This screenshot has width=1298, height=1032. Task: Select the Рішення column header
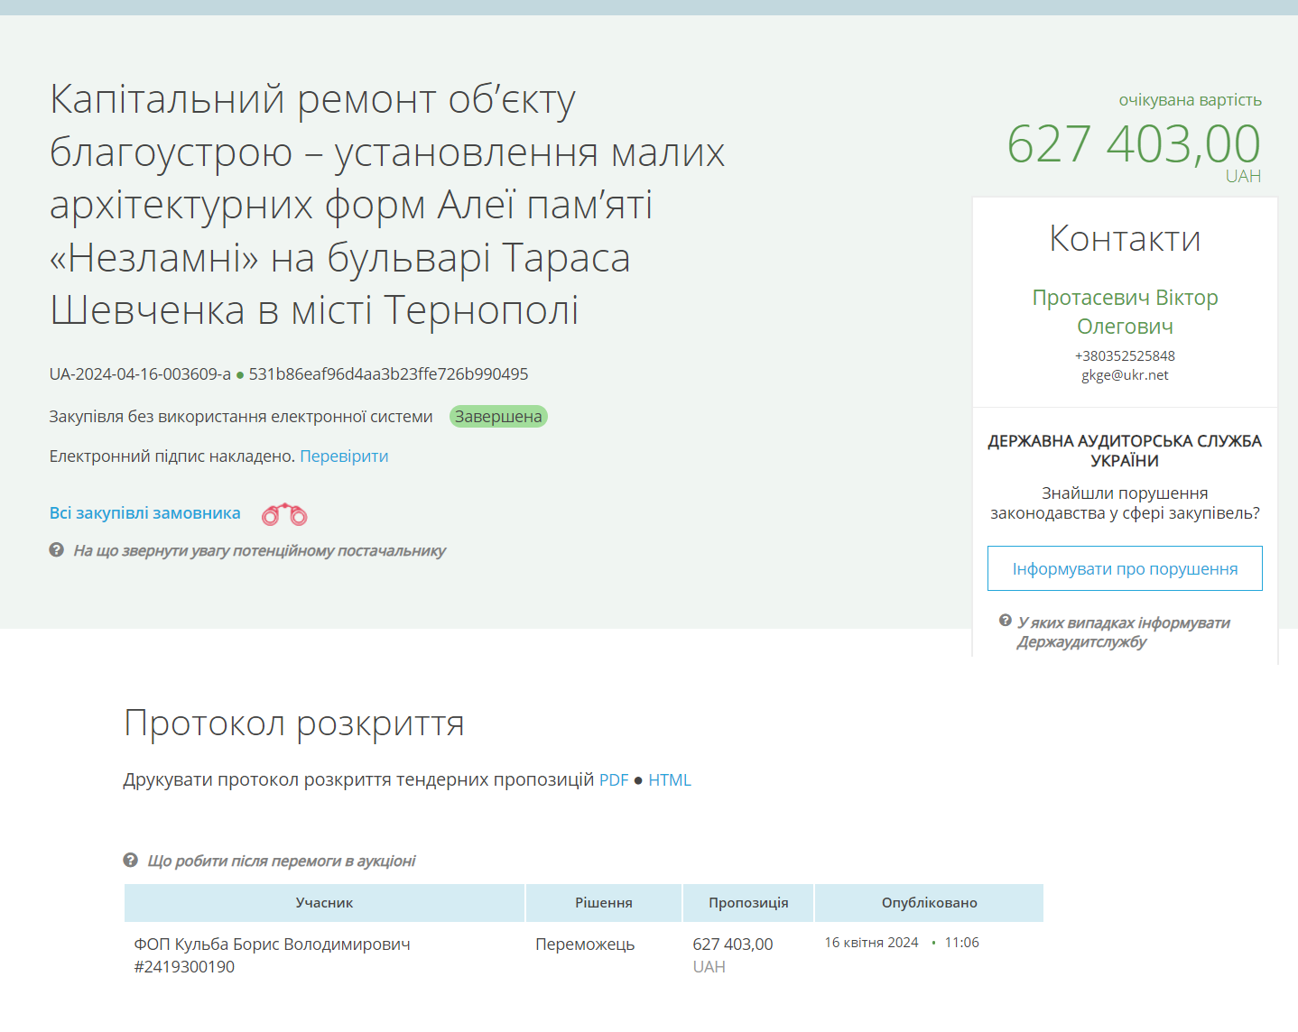point(603,903)
